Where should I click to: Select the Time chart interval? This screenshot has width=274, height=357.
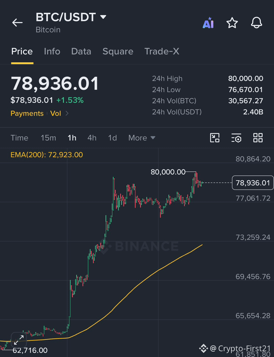point(19,138)
